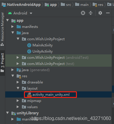Select the activity_main_unity.xml layout file icon

(29, 95)
